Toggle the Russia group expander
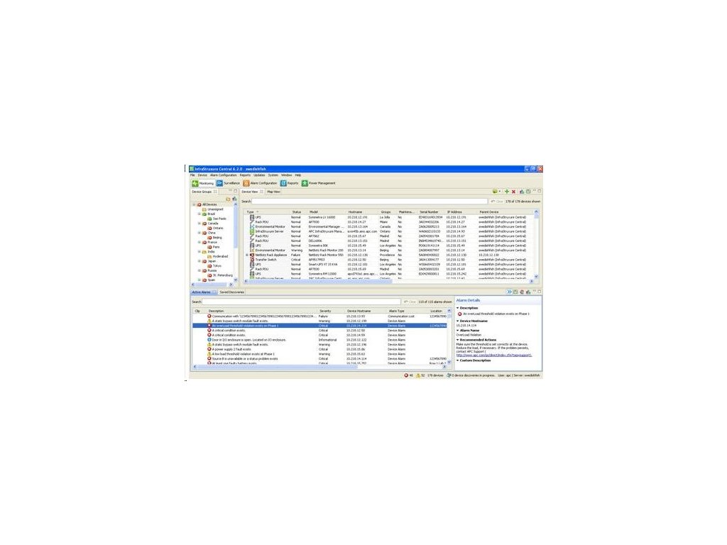Viewport: 727px width, 545px height. tap(199, 270)
